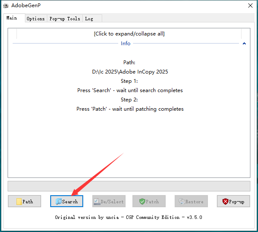The height and width of the screenshot is (232, 258).
Task: Start the Search for Adobe files
Action: click(67, 202)
